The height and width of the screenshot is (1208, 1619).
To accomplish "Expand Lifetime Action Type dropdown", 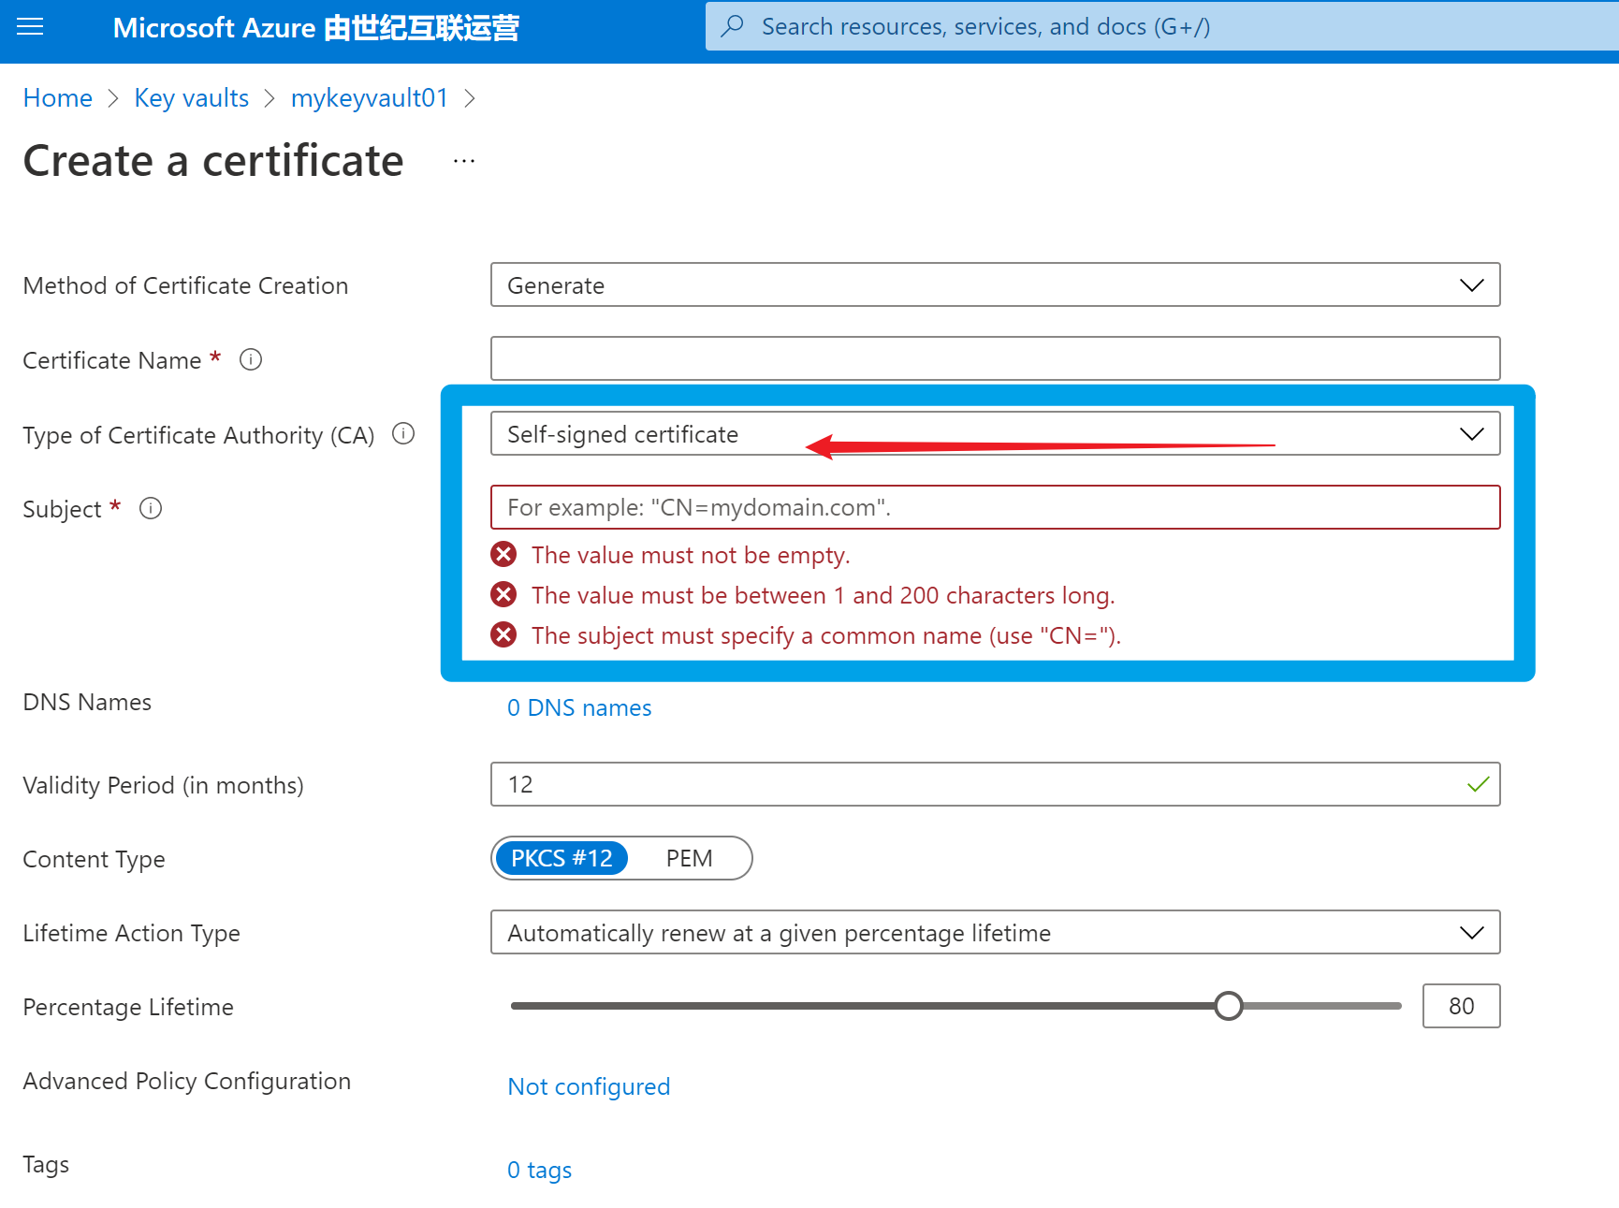I will pos(994,933).
